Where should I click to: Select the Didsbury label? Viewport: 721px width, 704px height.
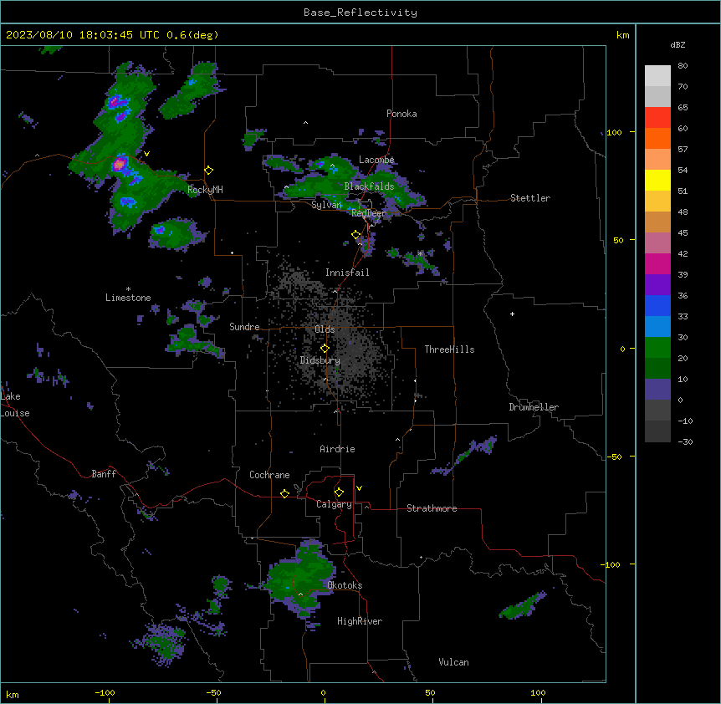[x=320, y=360]
